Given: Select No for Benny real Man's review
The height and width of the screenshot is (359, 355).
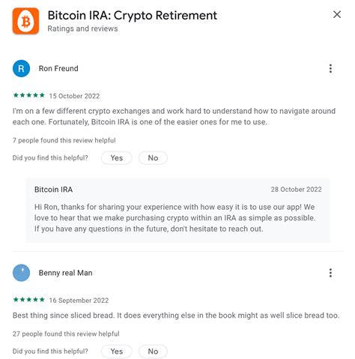Looking at the screenshot, I should [x=153, y=352].
